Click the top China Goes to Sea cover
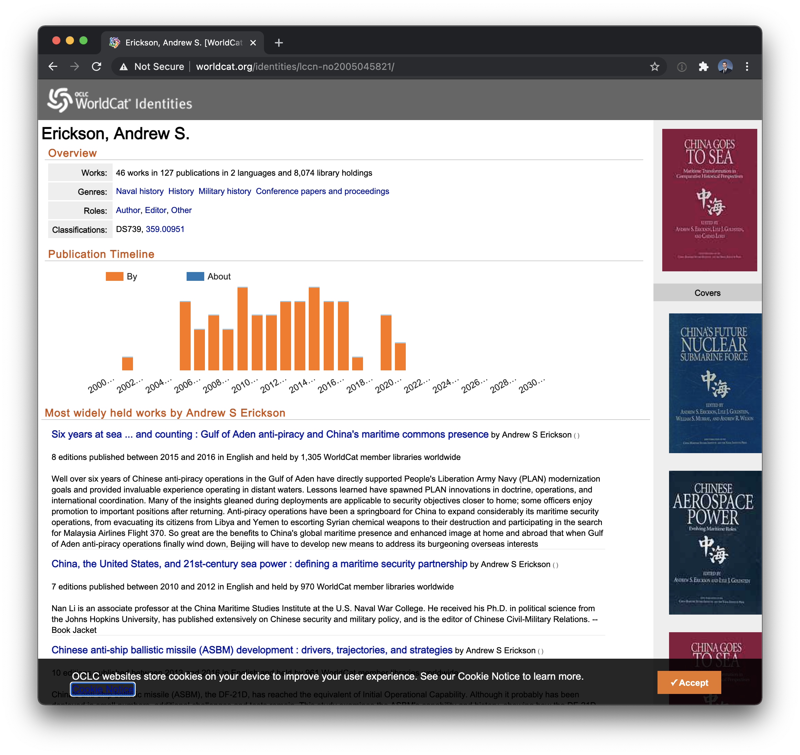This screenshot has height=755, width=800. (709, 200)
